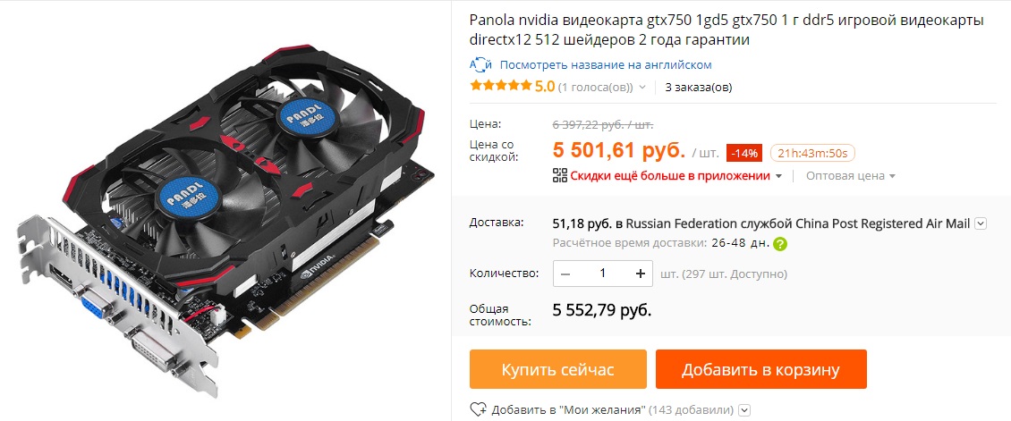Click the translate icon beside English title link
This screenshot has height=421, width=1011.
[481, 65]
